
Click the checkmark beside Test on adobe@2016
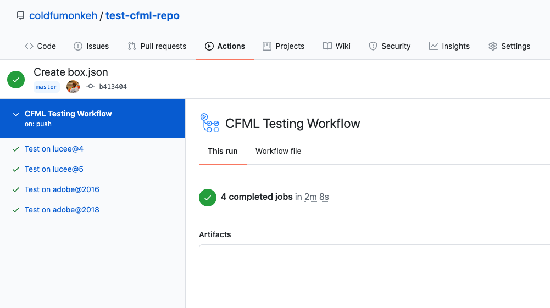pos(16,189)
